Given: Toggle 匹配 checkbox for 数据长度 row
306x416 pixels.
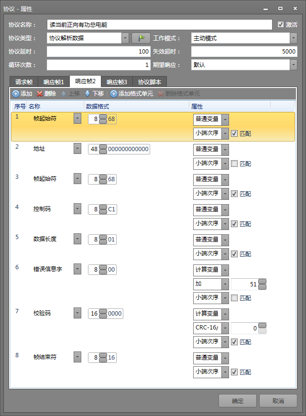Looking at the screenshot, I should tap(234, 254).
